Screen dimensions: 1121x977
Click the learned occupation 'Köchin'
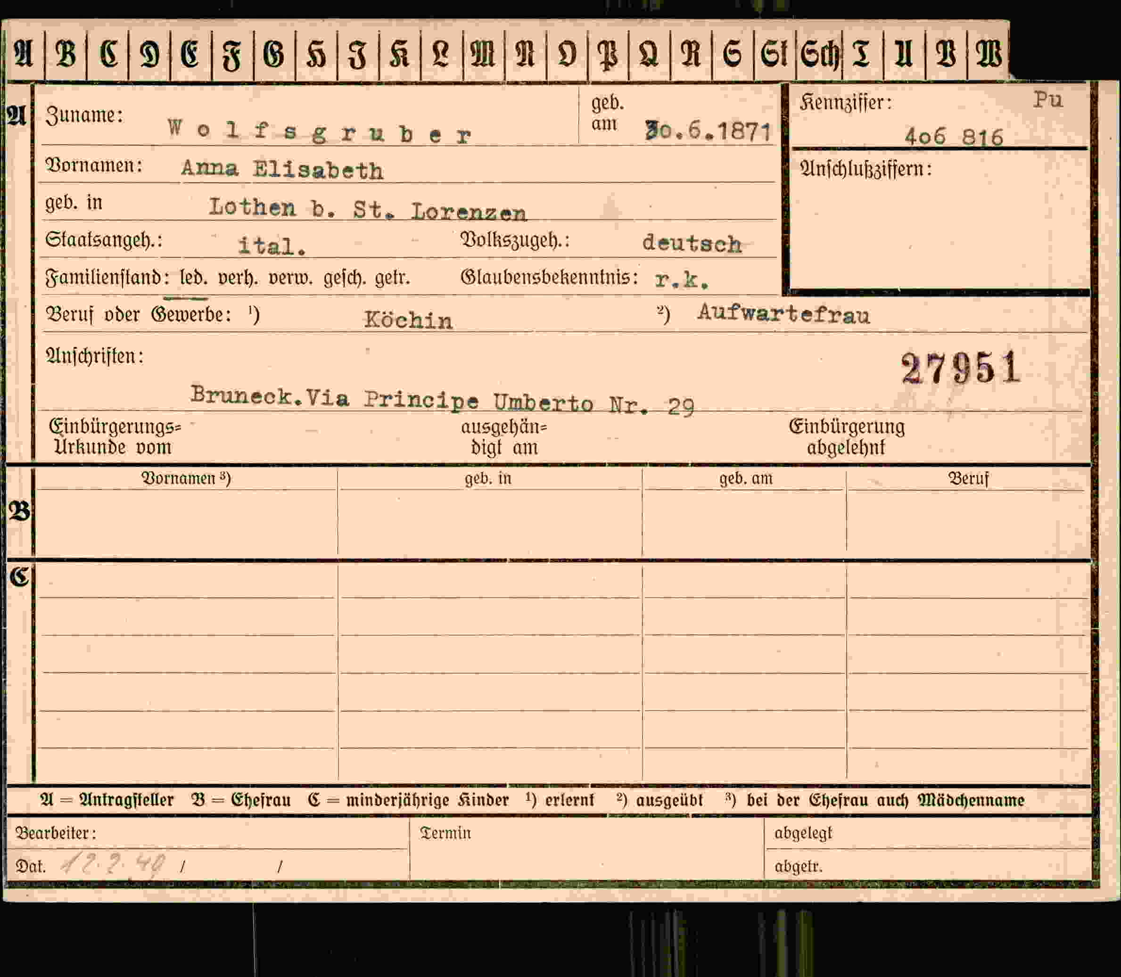tap(408, 320)
